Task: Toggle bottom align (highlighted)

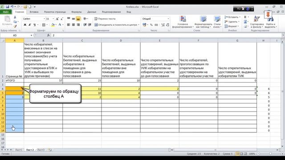Action: point(78,19)
